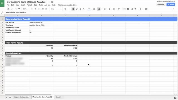The image size is (178, 100).
Task: Print the spreadsheet
Action: pyautogui.click(x=8, y=9)
